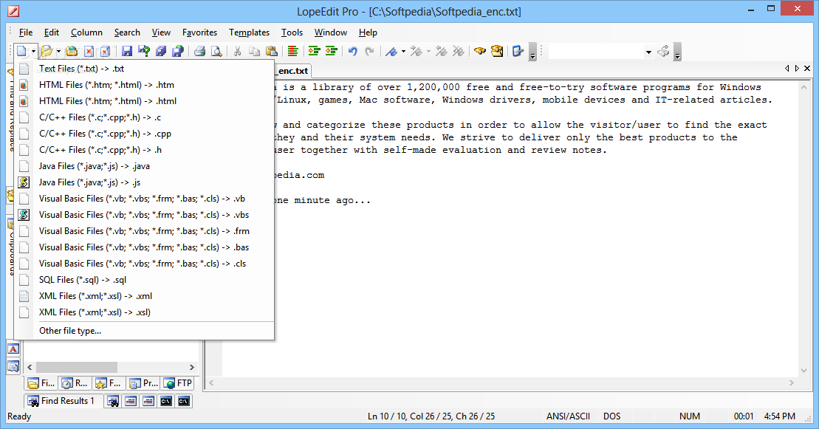Screen dimensions: 819x429
Task: Click the blue document icon beside Find in Files
Action: click(518, 51)
